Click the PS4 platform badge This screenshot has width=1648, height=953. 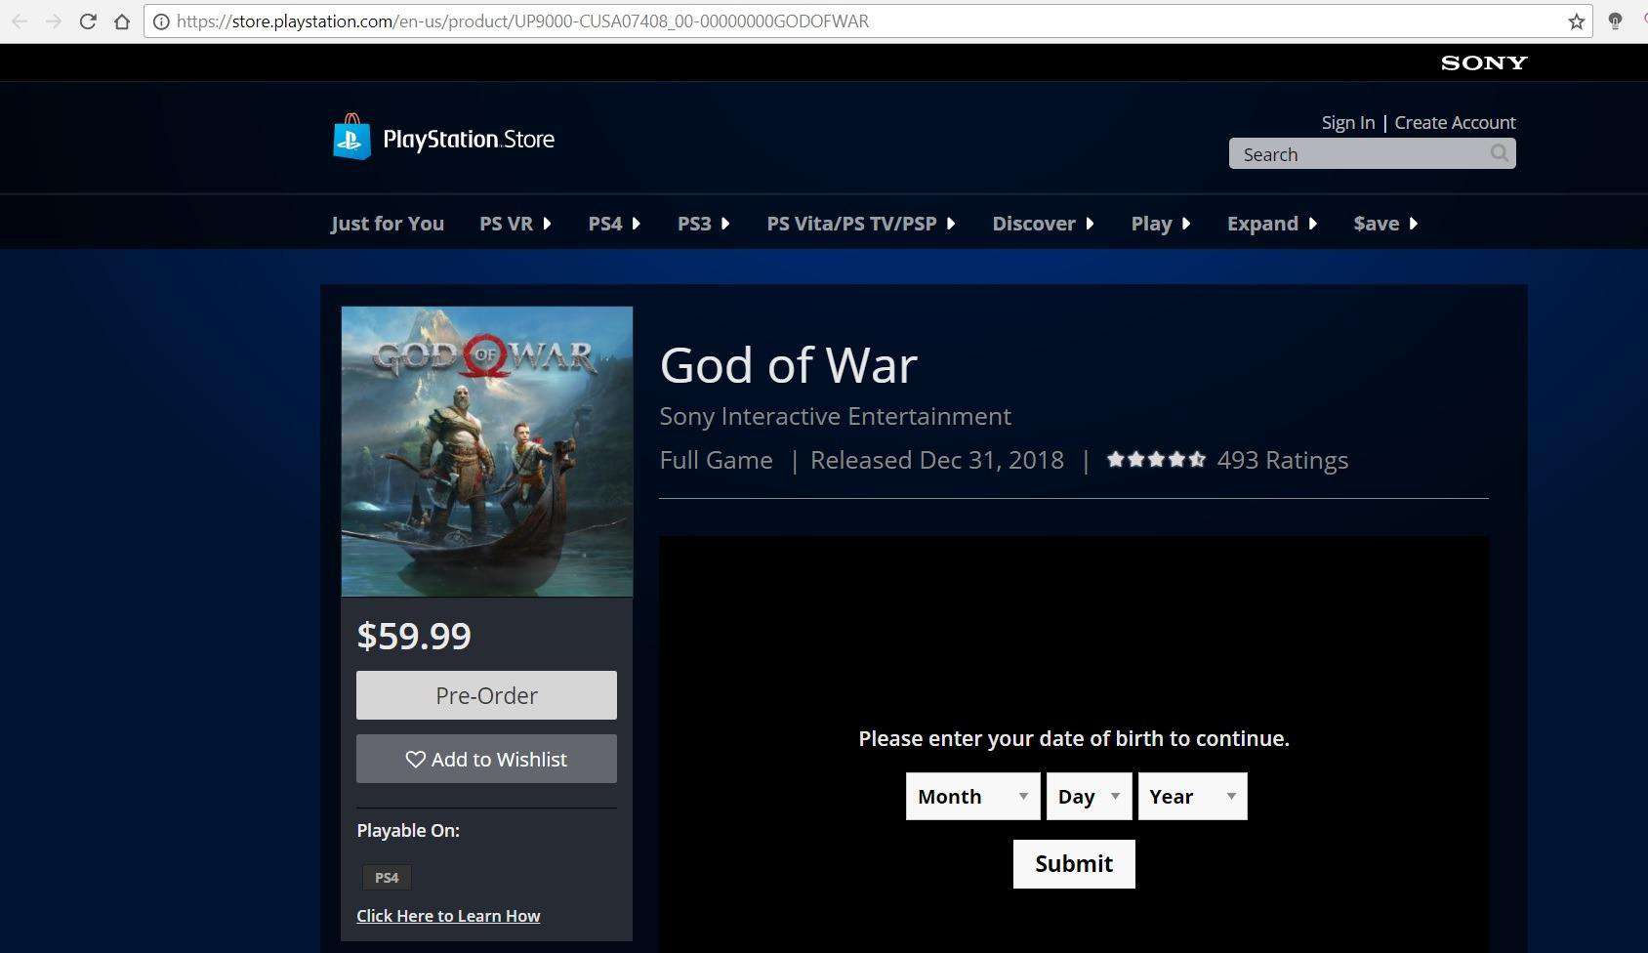tap(387, 877)
